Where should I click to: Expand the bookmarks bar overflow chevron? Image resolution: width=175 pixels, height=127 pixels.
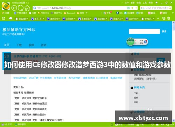coord(86,13)
